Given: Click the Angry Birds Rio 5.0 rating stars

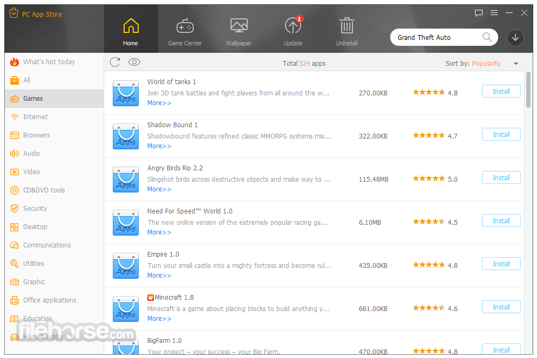Looking at the screenshot, I should (429, 178).
